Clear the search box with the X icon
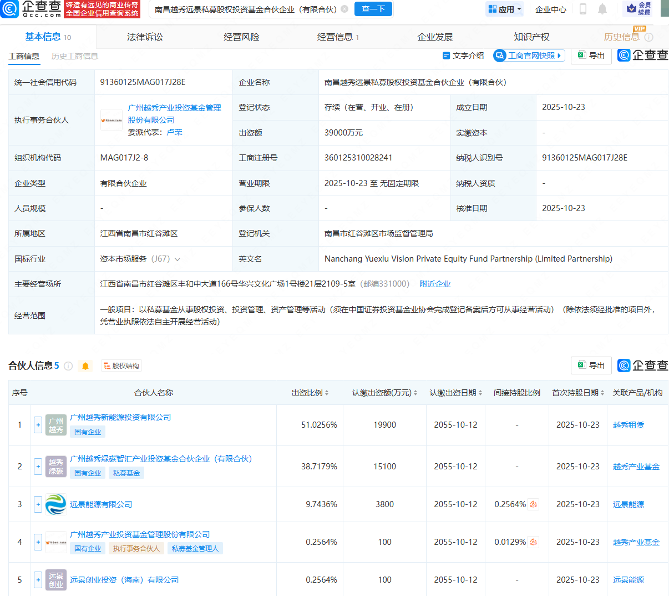The height and width of the screenshot is (596, 669). coord(344,9)
